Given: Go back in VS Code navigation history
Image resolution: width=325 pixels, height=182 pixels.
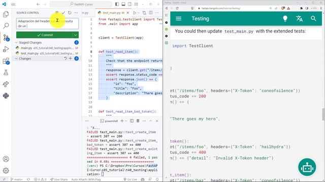Looking at the screenshot, I should point(38,4).
